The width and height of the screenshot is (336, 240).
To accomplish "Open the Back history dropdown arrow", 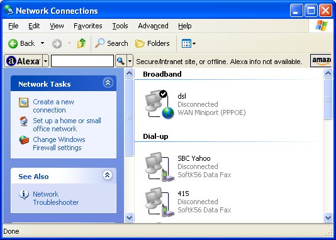I will pyautogui.click(x=42, y=43).
